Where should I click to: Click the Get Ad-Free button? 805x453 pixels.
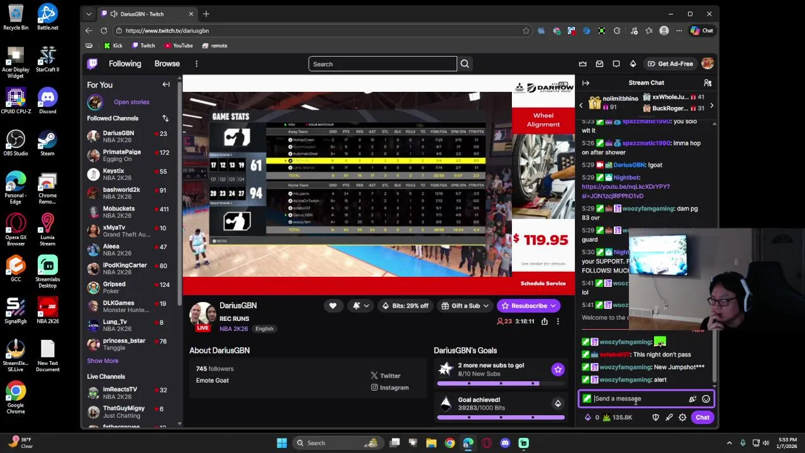click(x=670, y=64)
